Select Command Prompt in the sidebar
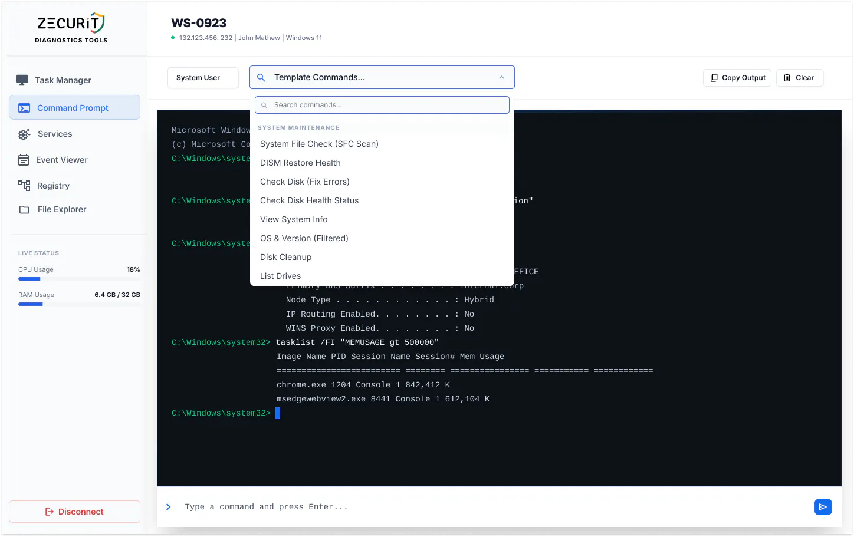 [x=74, y=107]
